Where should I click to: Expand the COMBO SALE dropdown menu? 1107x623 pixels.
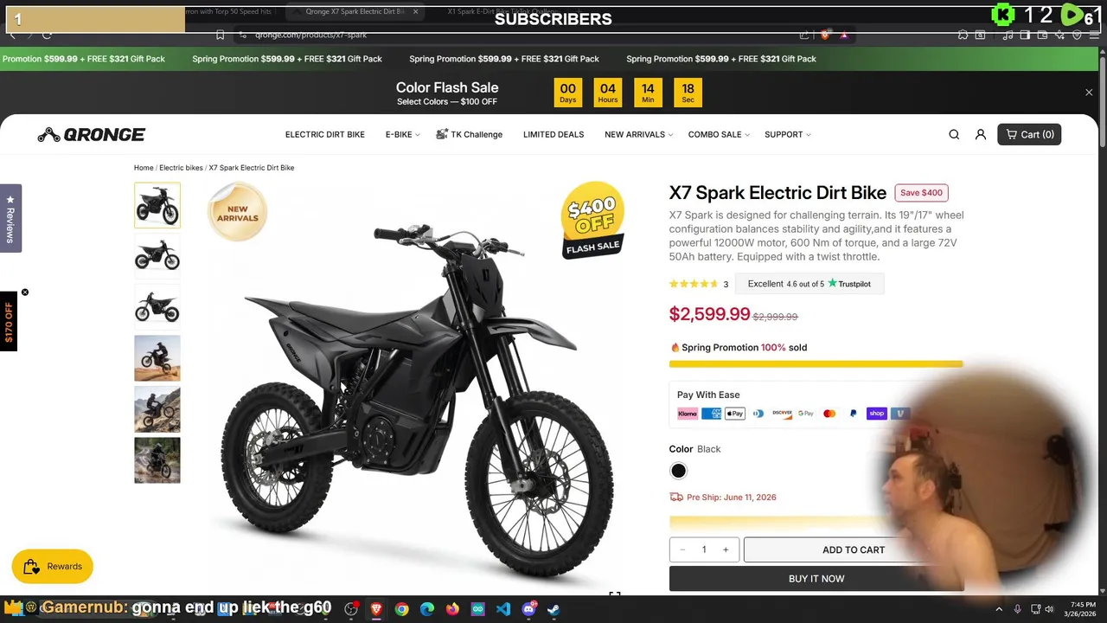tap(719, 134)
